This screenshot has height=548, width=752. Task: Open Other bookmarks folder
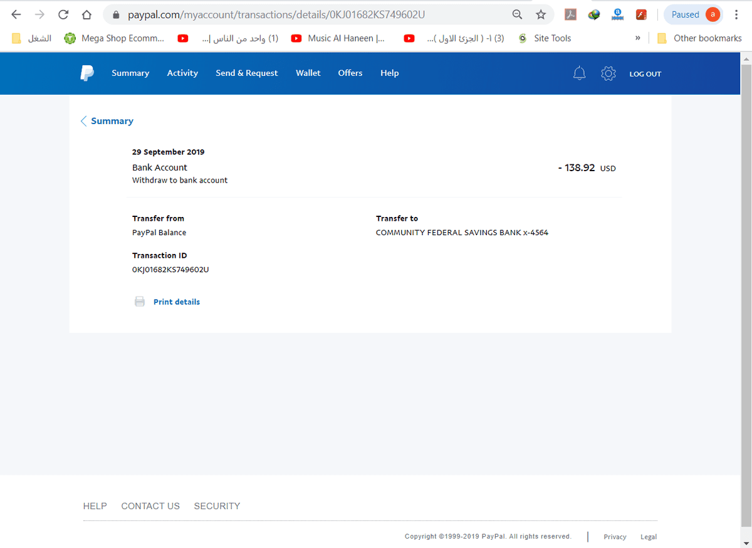point(699,38)
